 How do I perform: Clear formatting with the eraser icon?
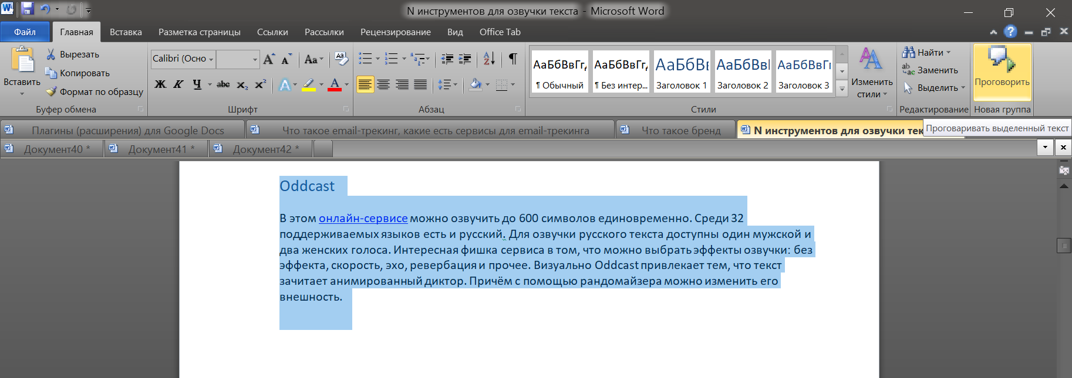point(341,59)
